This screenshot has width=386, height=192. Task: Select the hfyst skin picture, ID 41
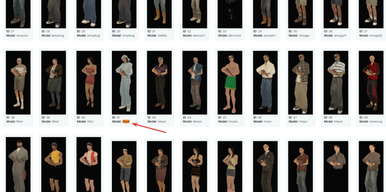pos(124,83)
